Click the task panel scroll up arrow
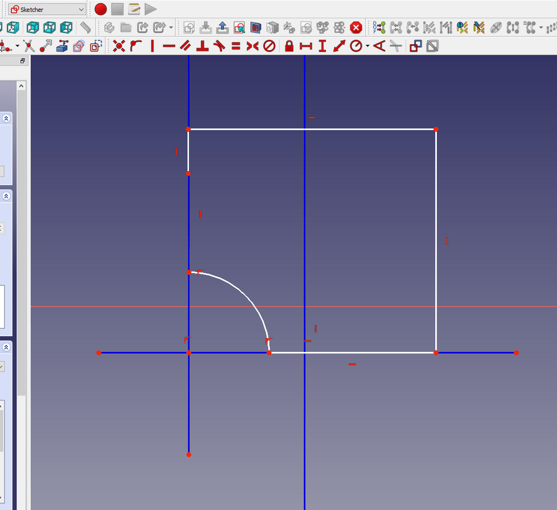 click(x=21, y=86)
